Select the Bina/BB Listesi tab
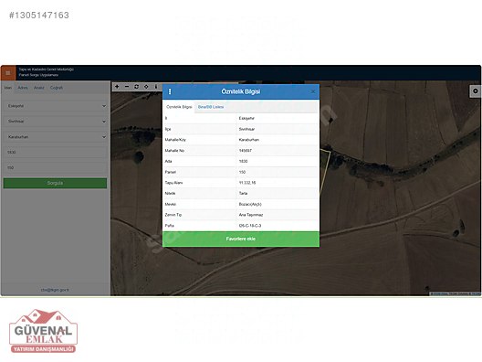Screen dimensions: 482x362 click(211, 107)
